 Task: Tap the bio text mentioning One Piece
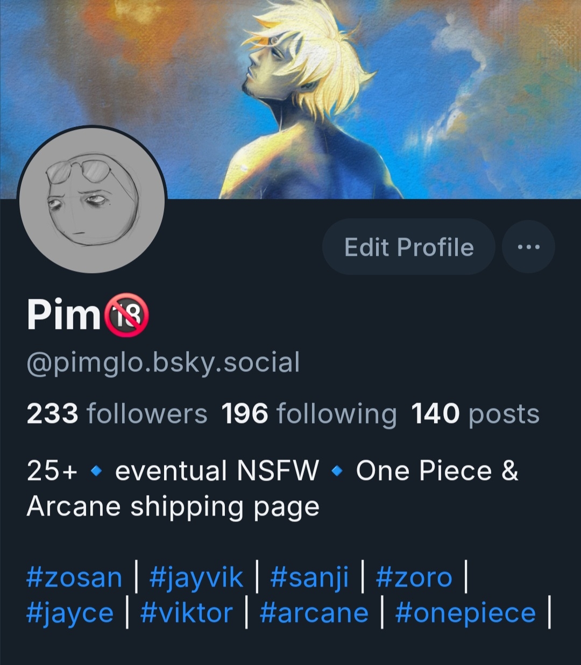273,488
